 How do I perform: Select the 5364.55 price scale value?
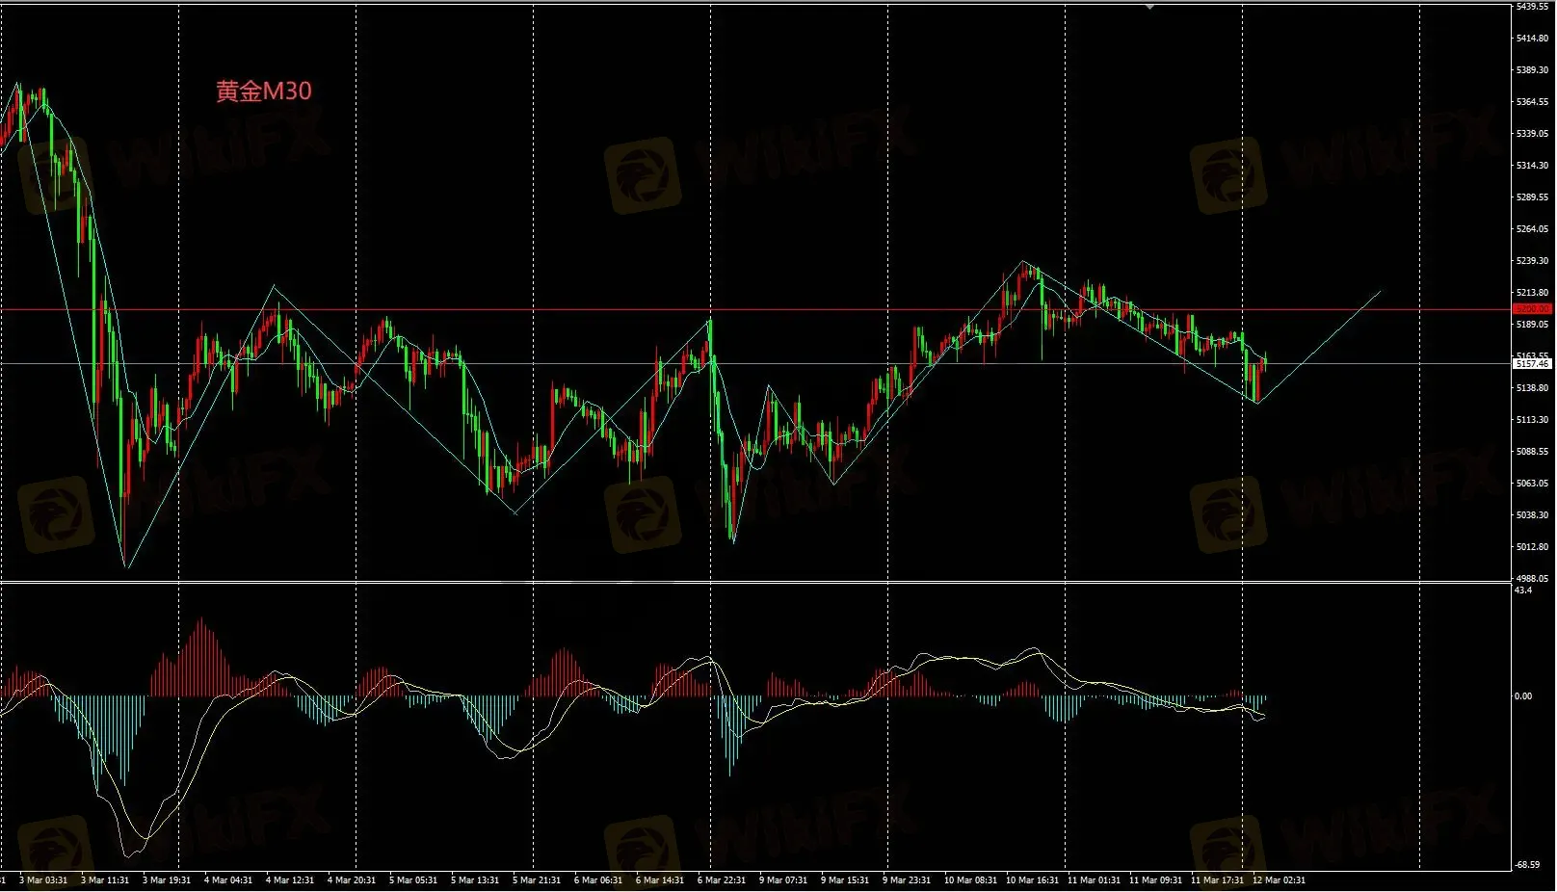tap(1532, 102)
